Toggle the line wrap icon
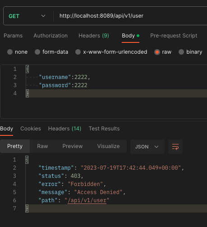 [x=175, y=147]
